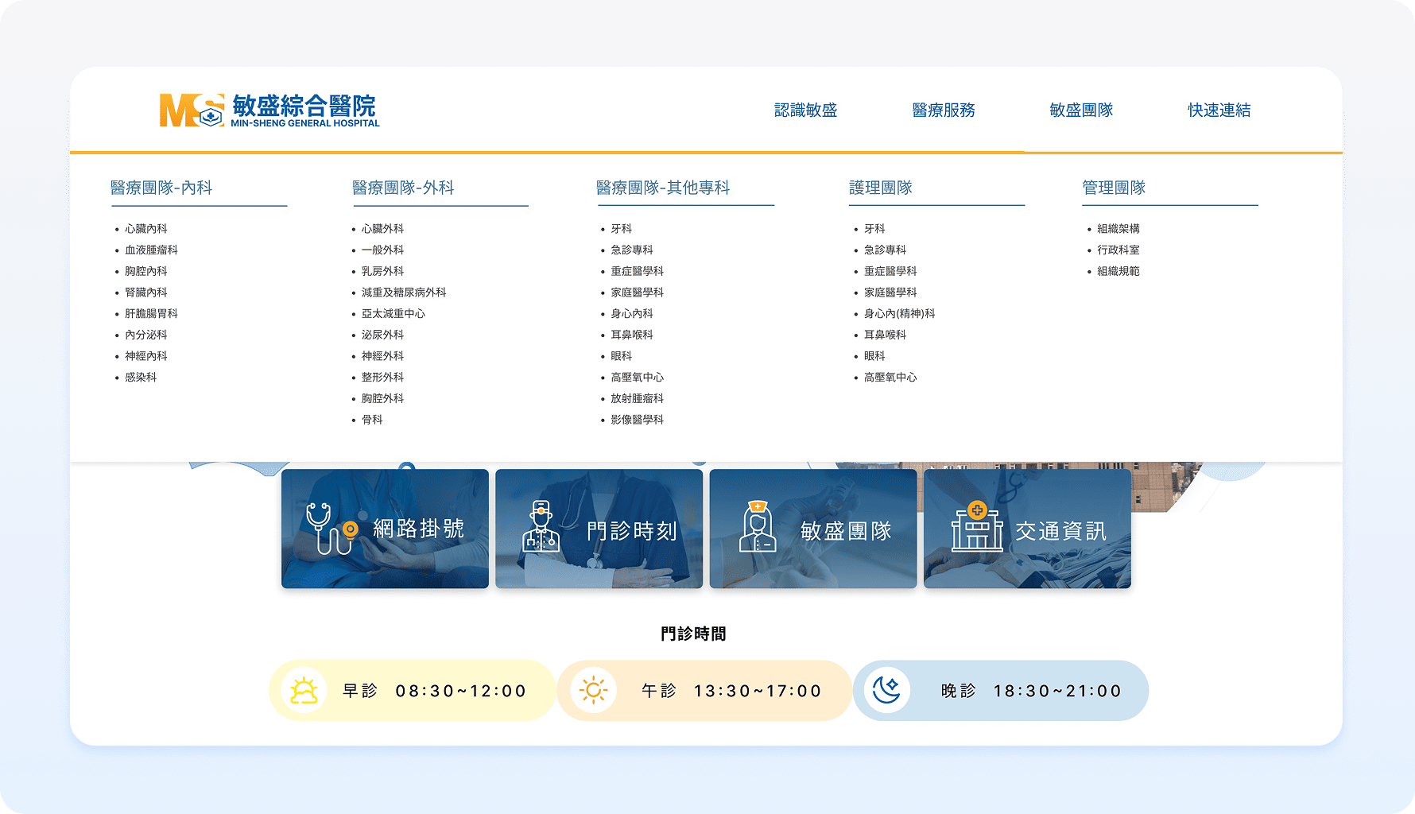1415x814 pixels.
Task: Open 家庭醫學科 under 護理團隊
Action: (x=890, y=293)
